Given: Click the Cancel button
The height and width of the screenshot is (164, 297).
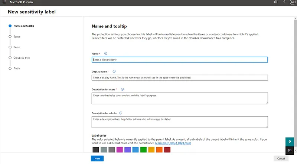Looking at the screenshot, I should [x=281, y=158].
